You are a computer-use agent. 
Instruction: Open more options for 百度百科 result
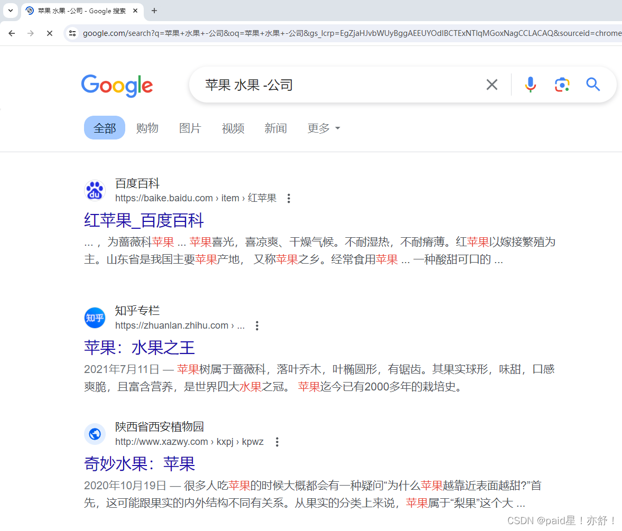(289, 198)
